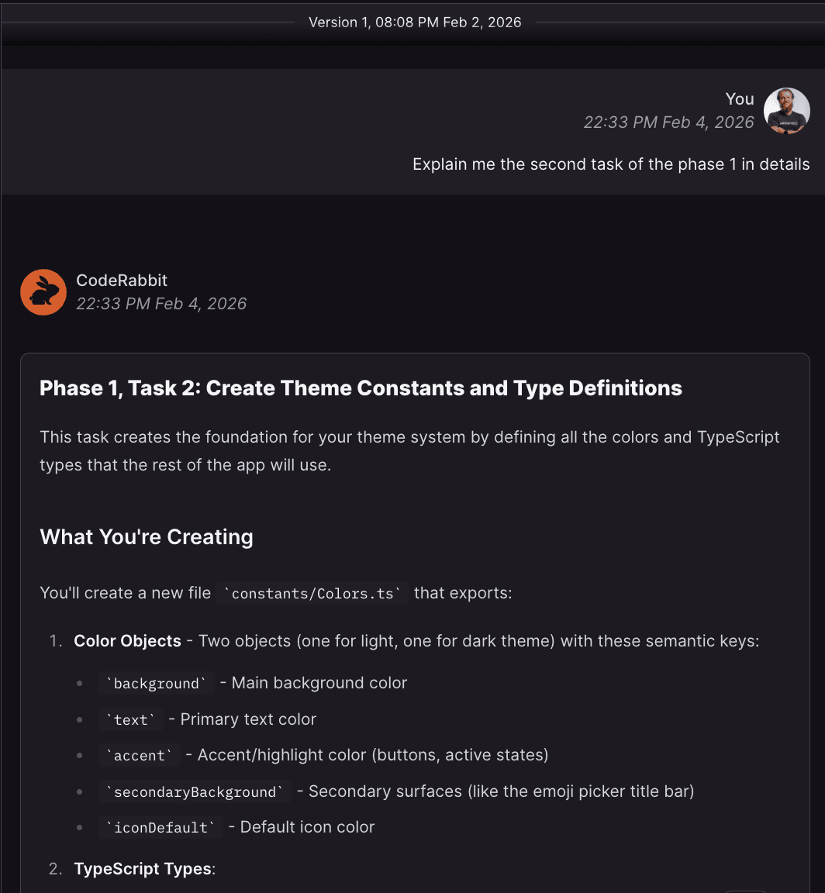The width and height of the screenshot is (825, 893).
Task: Click the Version 1 timestamp header
Action: (x=415, y=22)
